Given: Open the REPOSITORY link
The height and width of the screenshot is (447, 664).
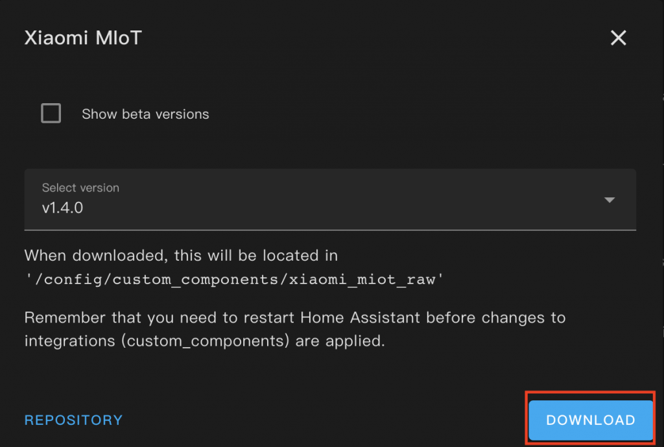Looking at the screenshot, I should point(74,420).
